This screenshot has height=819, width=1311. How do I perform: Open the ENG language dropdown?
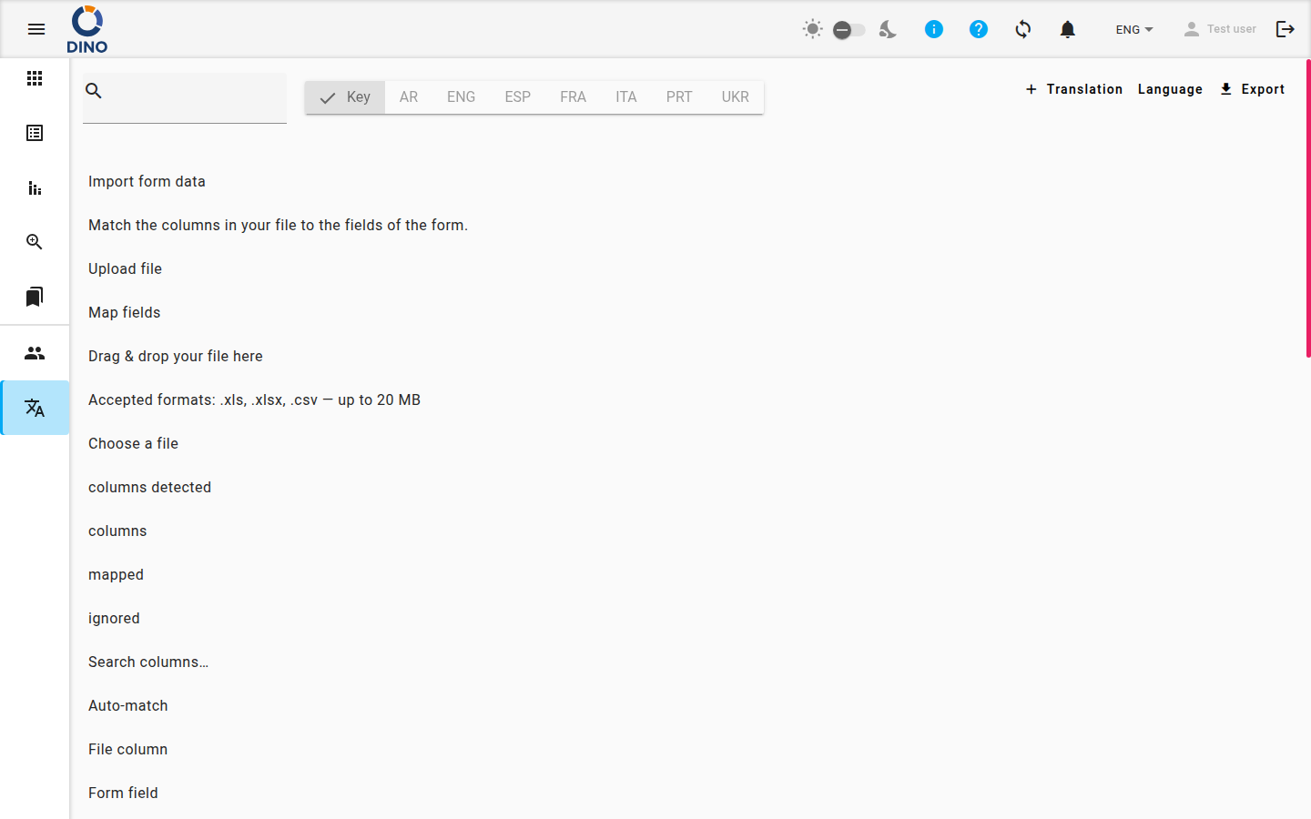click(1134, 29)
